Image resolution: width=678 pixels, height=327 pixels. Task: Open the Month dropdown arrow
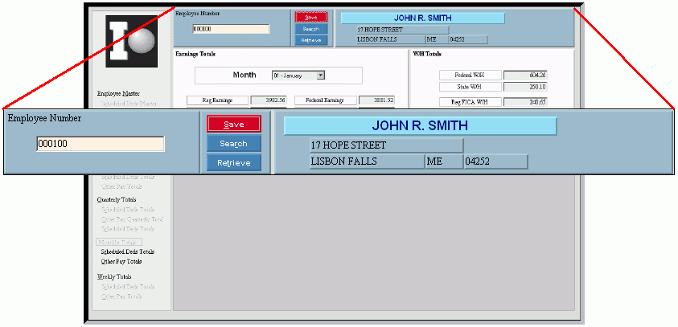320,75
